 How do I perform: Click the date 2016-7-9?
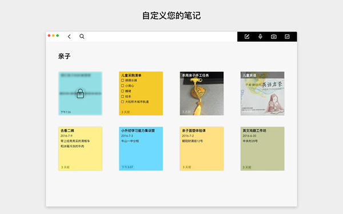(x=66, y=136)
